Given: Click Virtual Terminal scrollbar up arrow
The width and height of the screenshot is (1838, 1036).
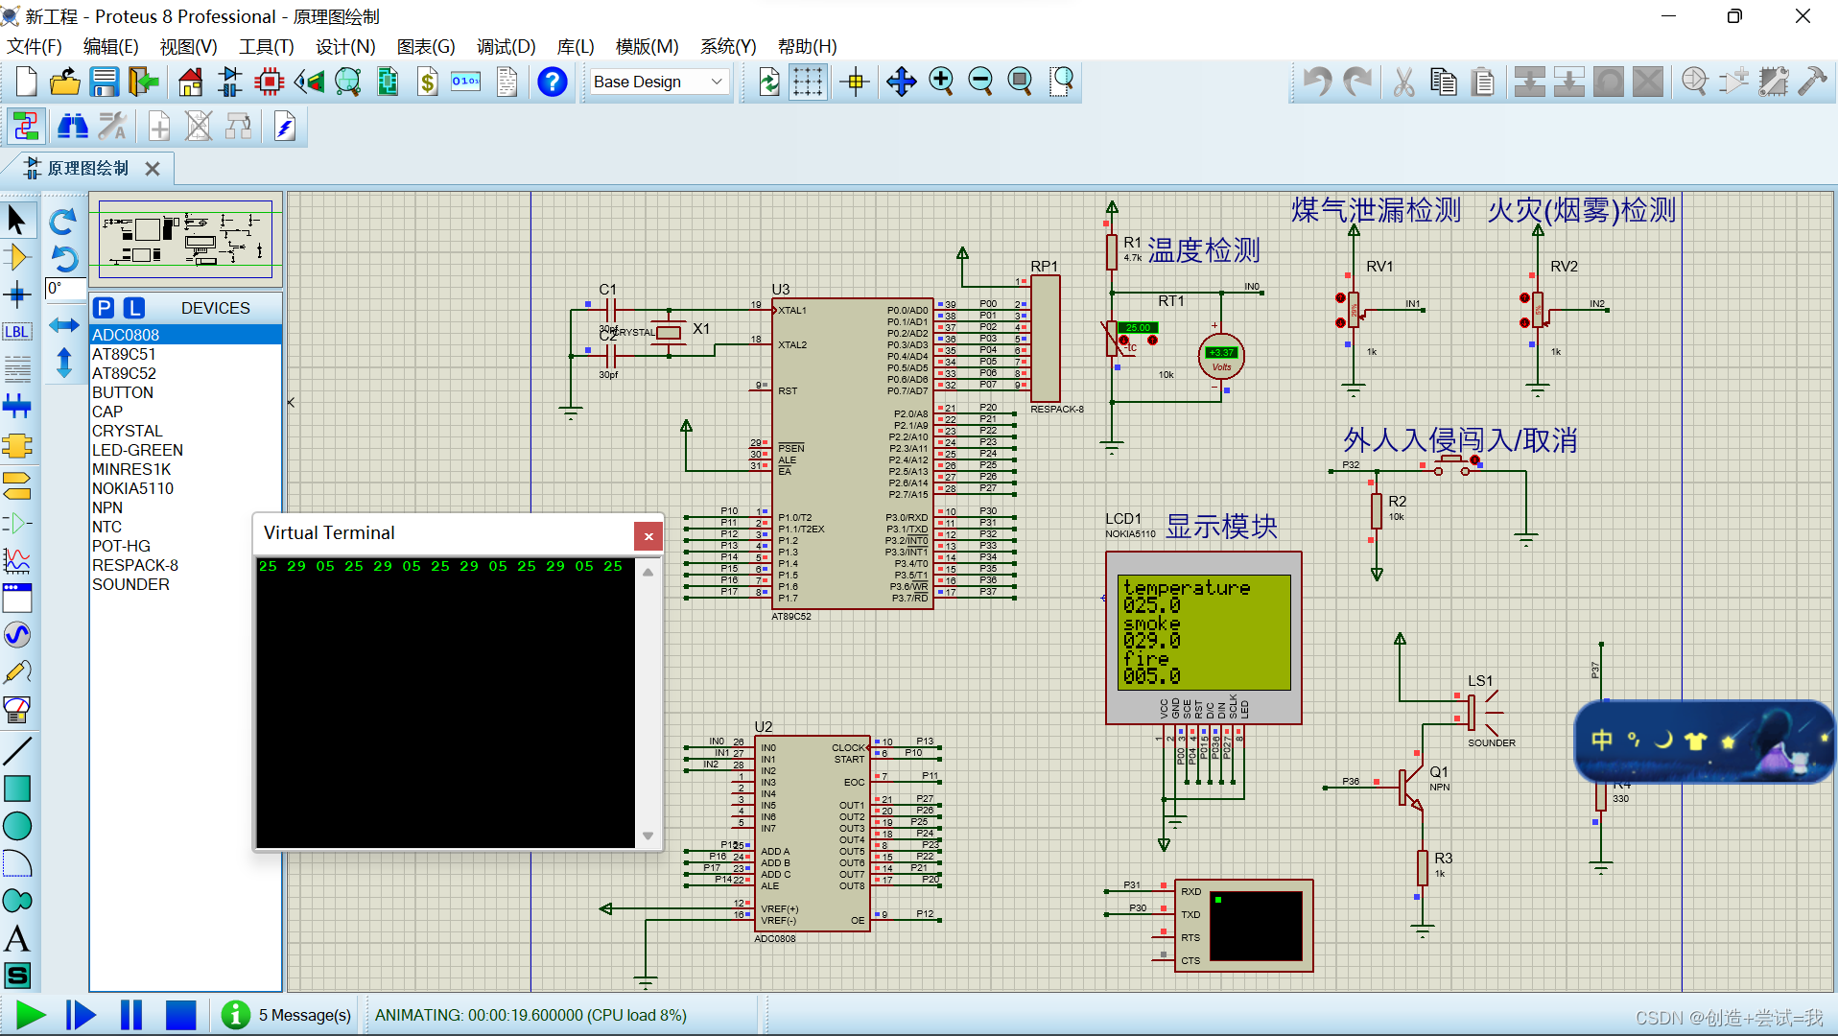Looking at the screenshot, I should pyautogui.click(x=648, y=572).
